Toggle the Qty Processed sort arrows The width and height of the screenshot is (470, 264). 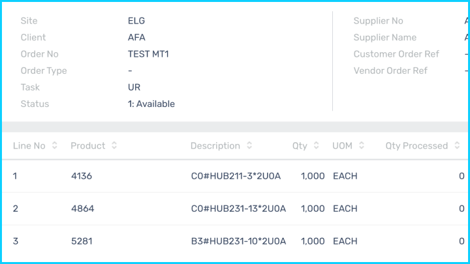457,146
